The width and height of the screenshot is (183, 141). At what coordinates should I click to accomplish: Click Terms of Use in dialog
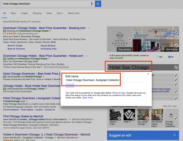[119, 93]
